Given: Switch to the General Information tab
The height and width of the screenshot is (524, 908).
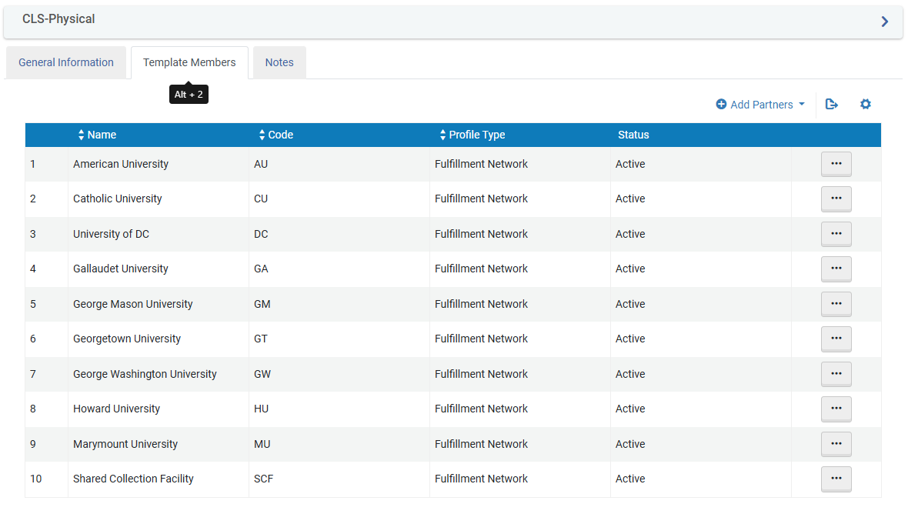Looking at the screenshot, I should click(66, 62).
